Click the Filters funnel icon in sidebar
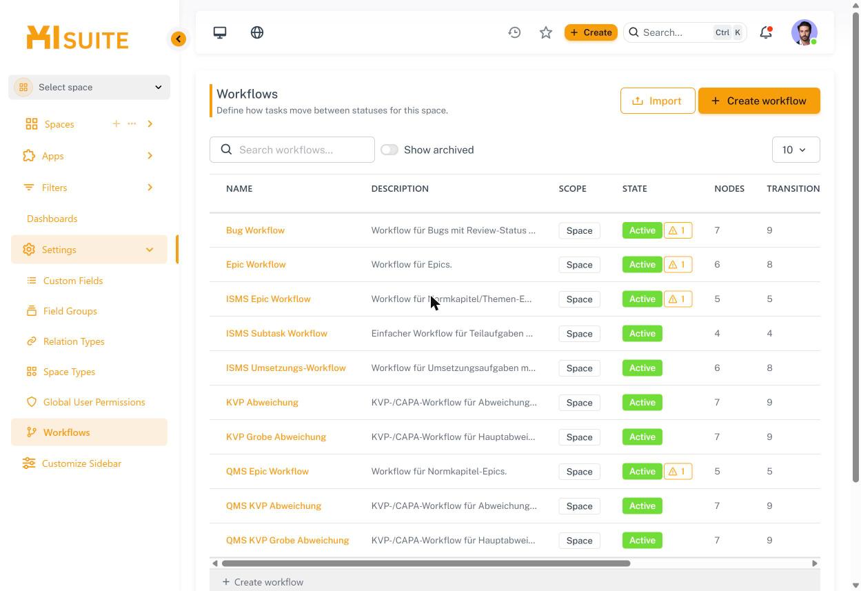Screen dimensions: 861x591 point(29,188)
